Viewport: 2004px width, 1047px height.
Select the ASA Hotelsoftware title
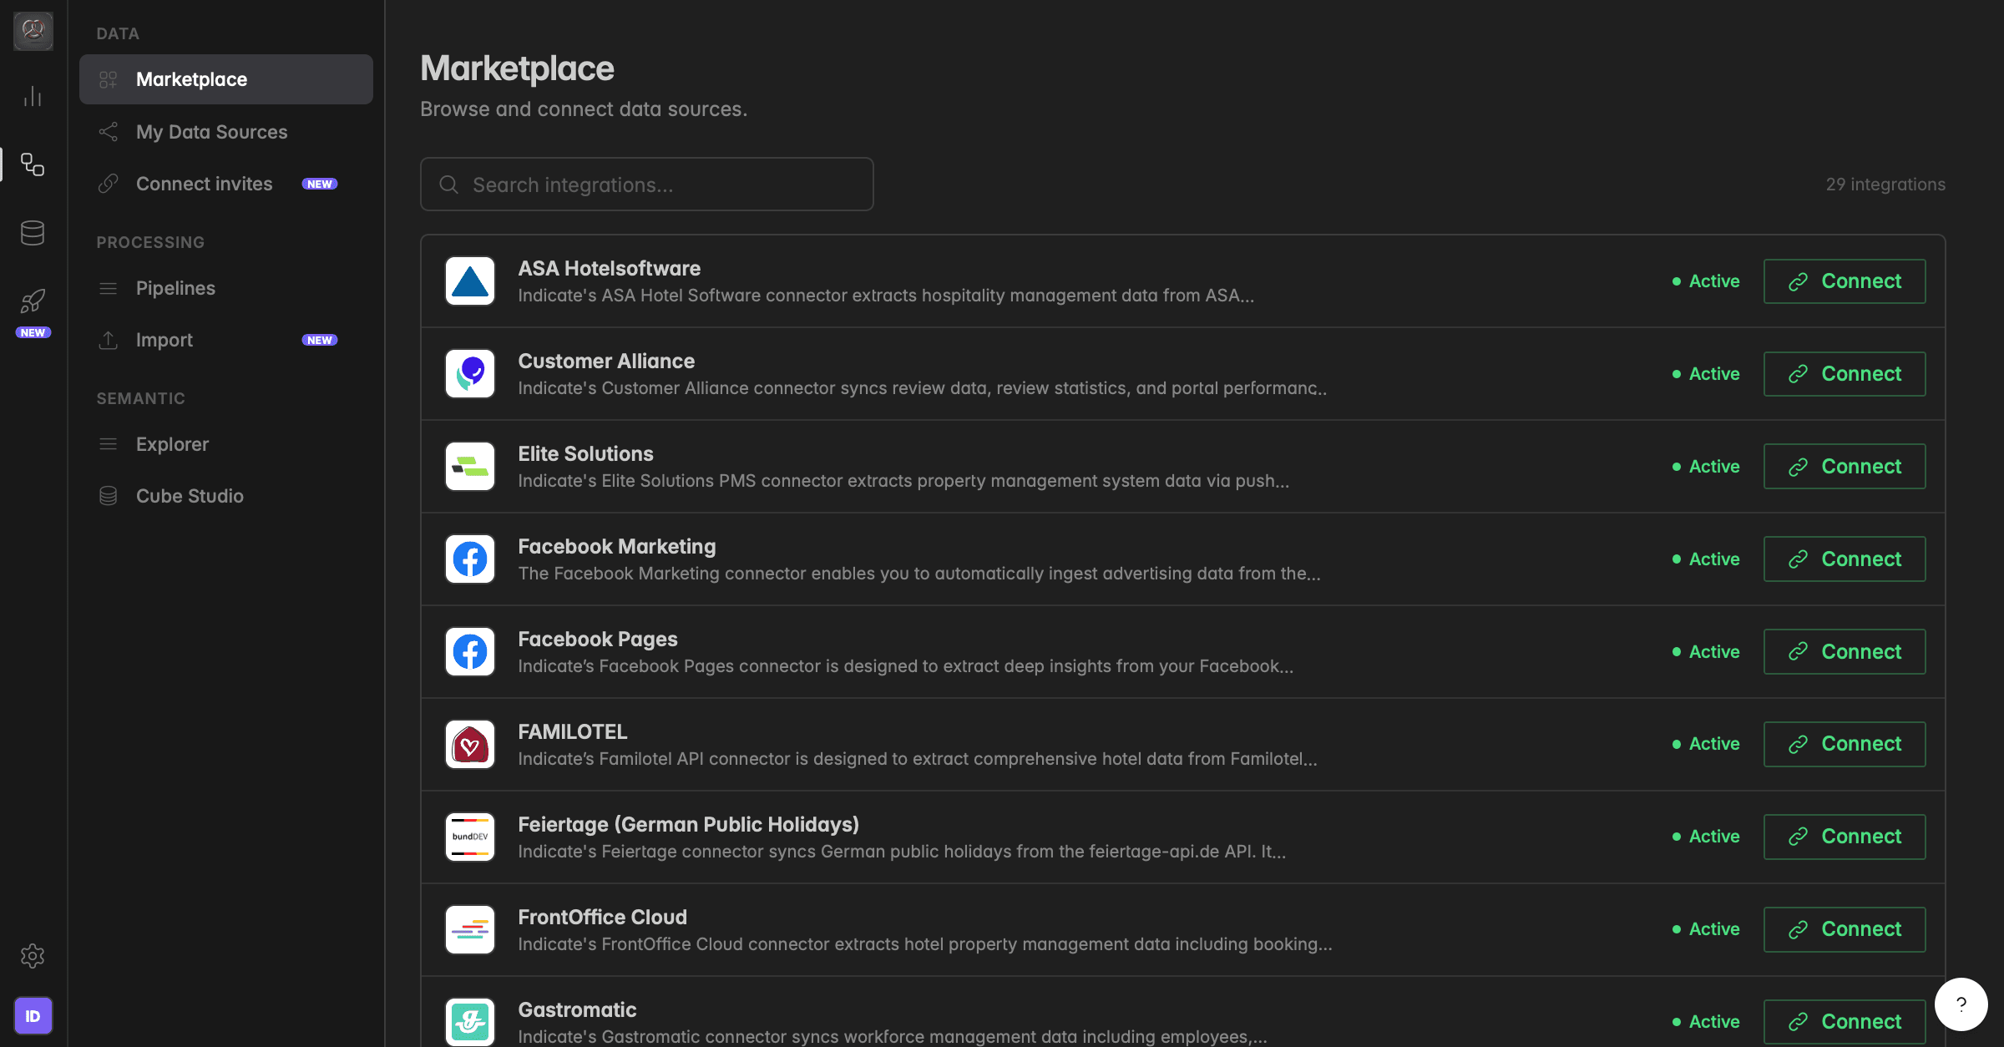(610, 269)
